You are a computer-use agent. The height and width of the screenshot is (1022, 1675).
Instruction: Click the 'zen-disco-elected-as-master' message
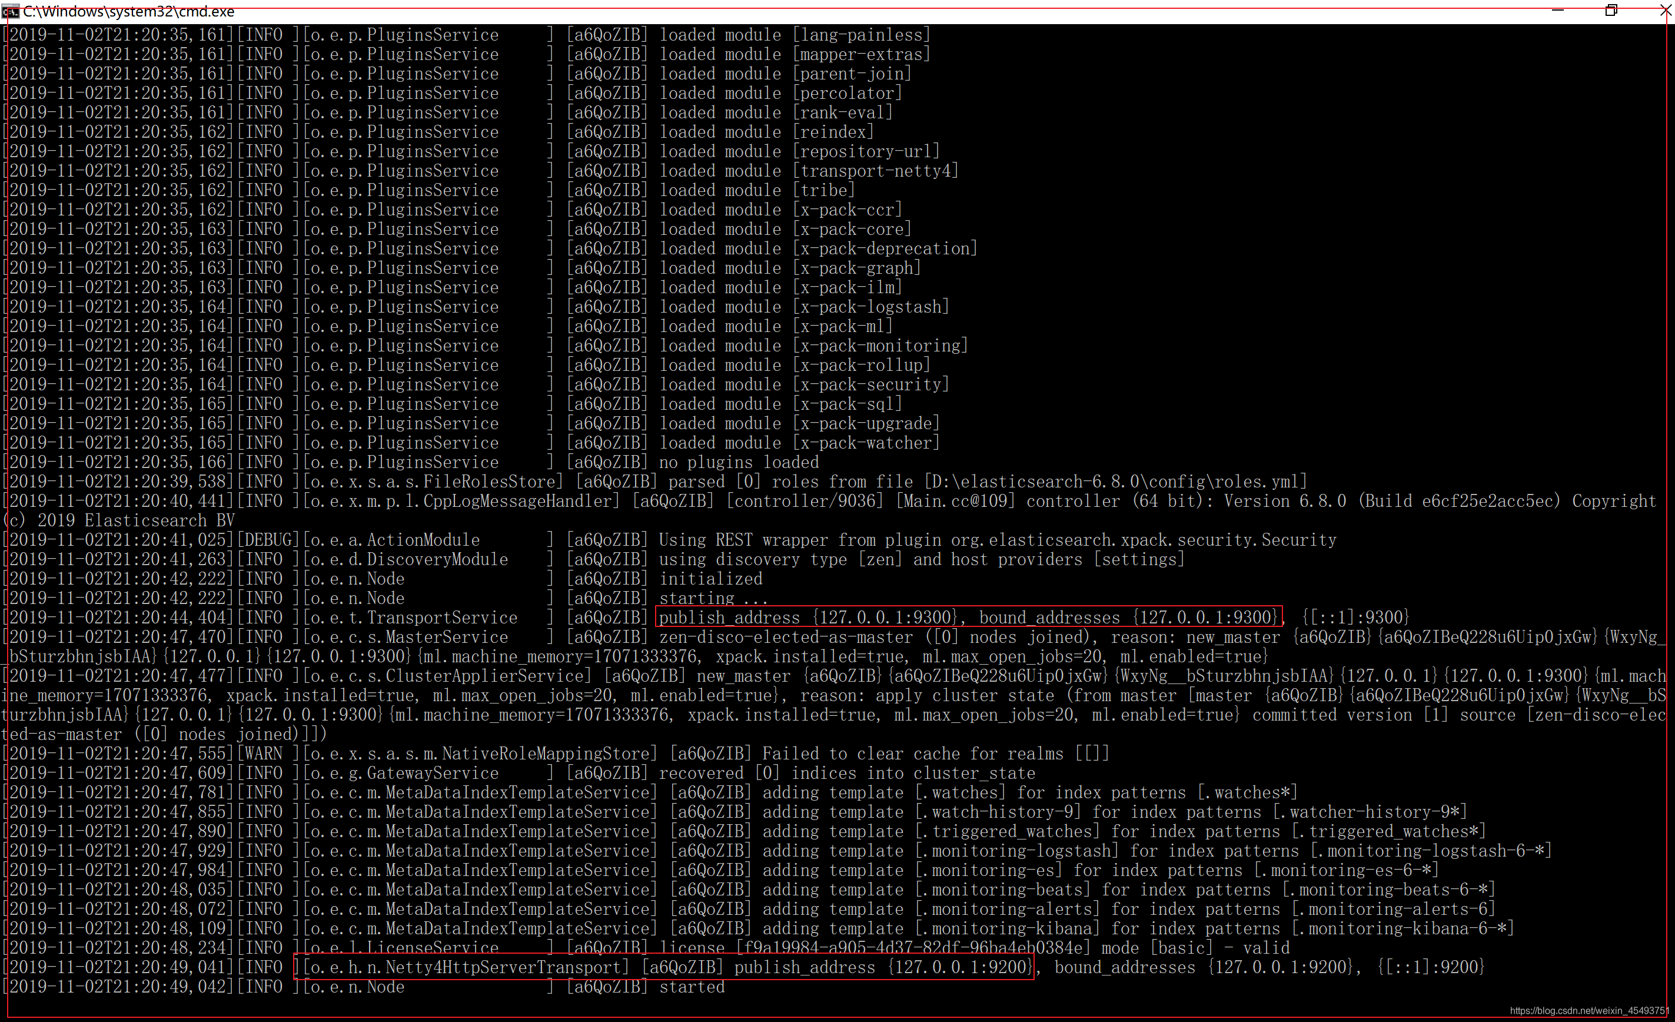coord(785,637)
